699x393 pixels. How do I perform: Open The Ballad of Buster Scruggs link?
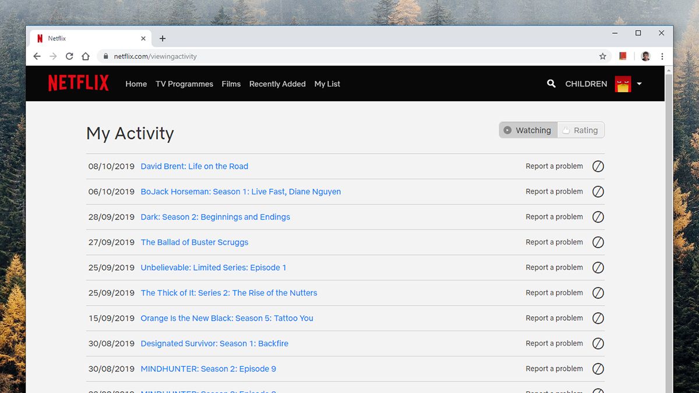pyautogui.click(x=195, y=242)
